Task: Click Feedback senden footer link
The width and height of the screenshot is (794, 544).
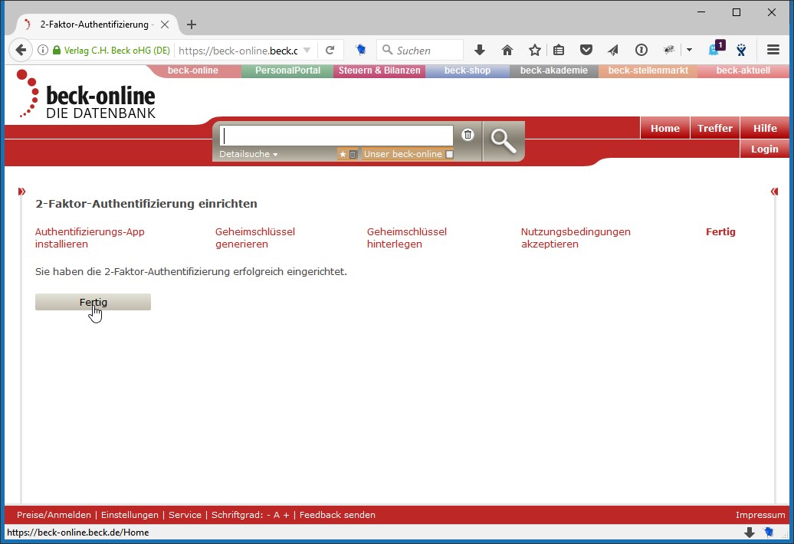Action: click(x=337, y=515)
